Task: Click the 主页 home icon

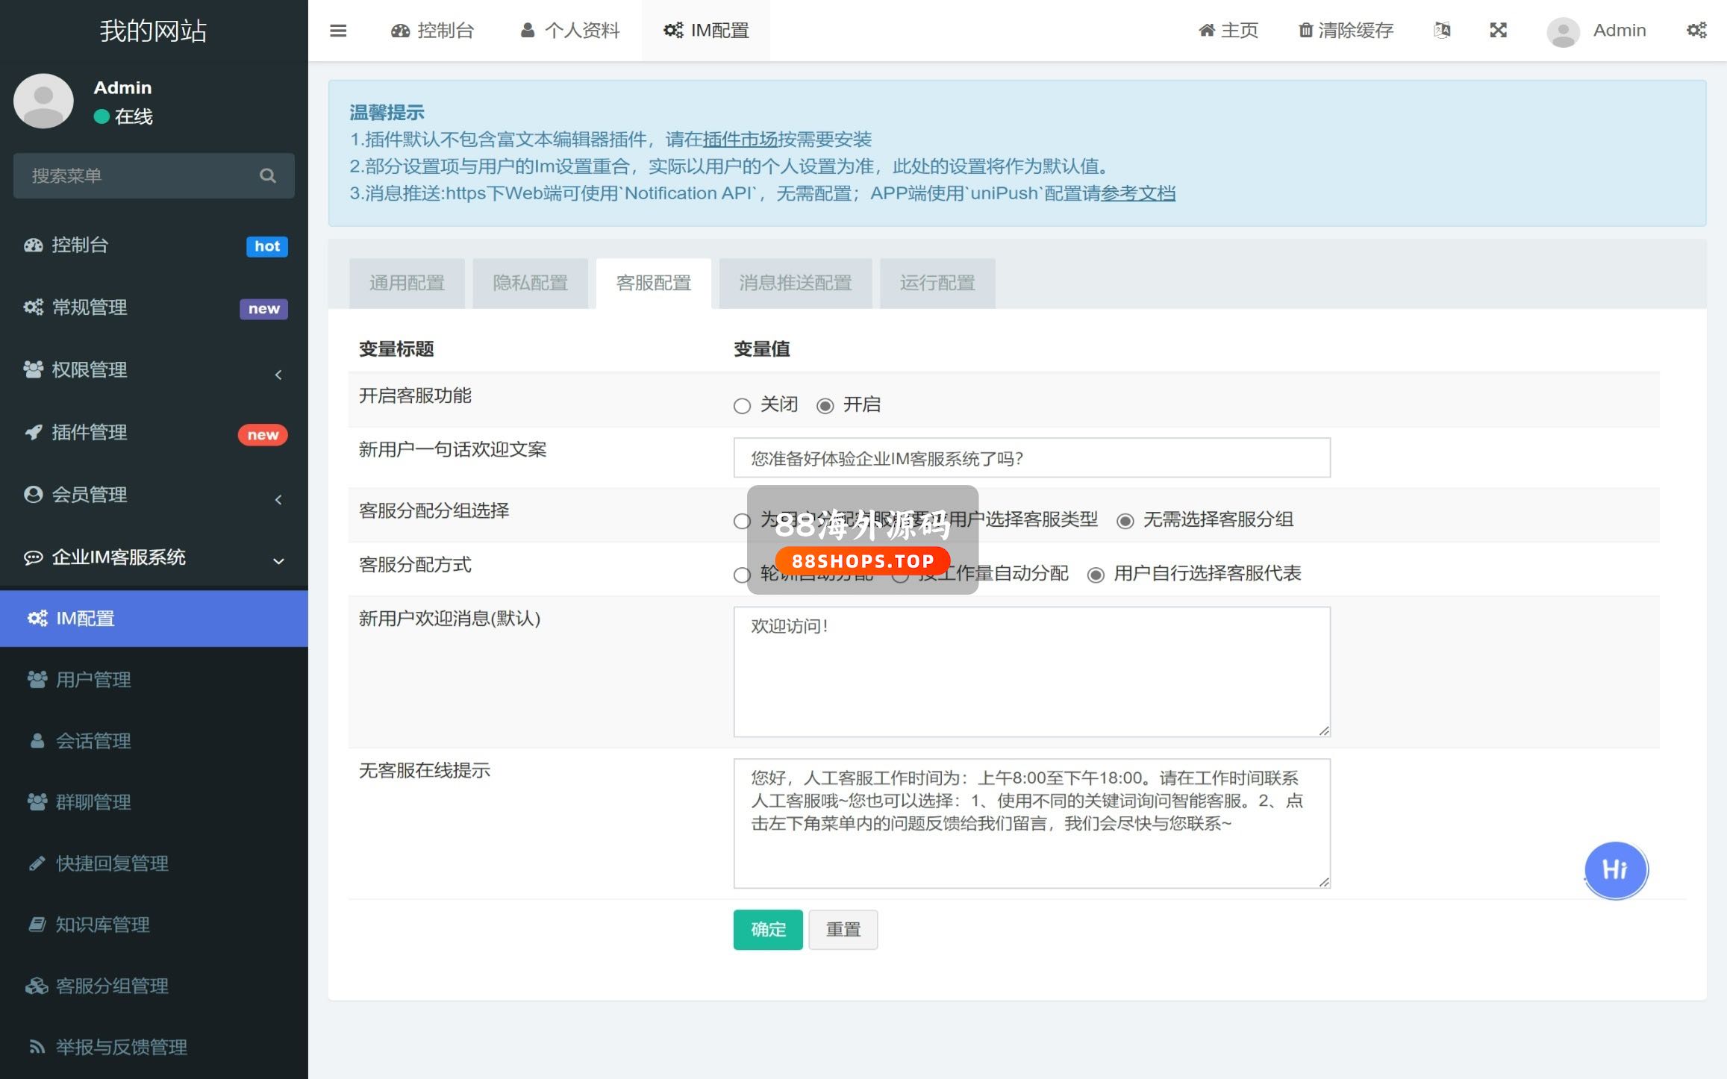Action: (x=1206, y=31)
